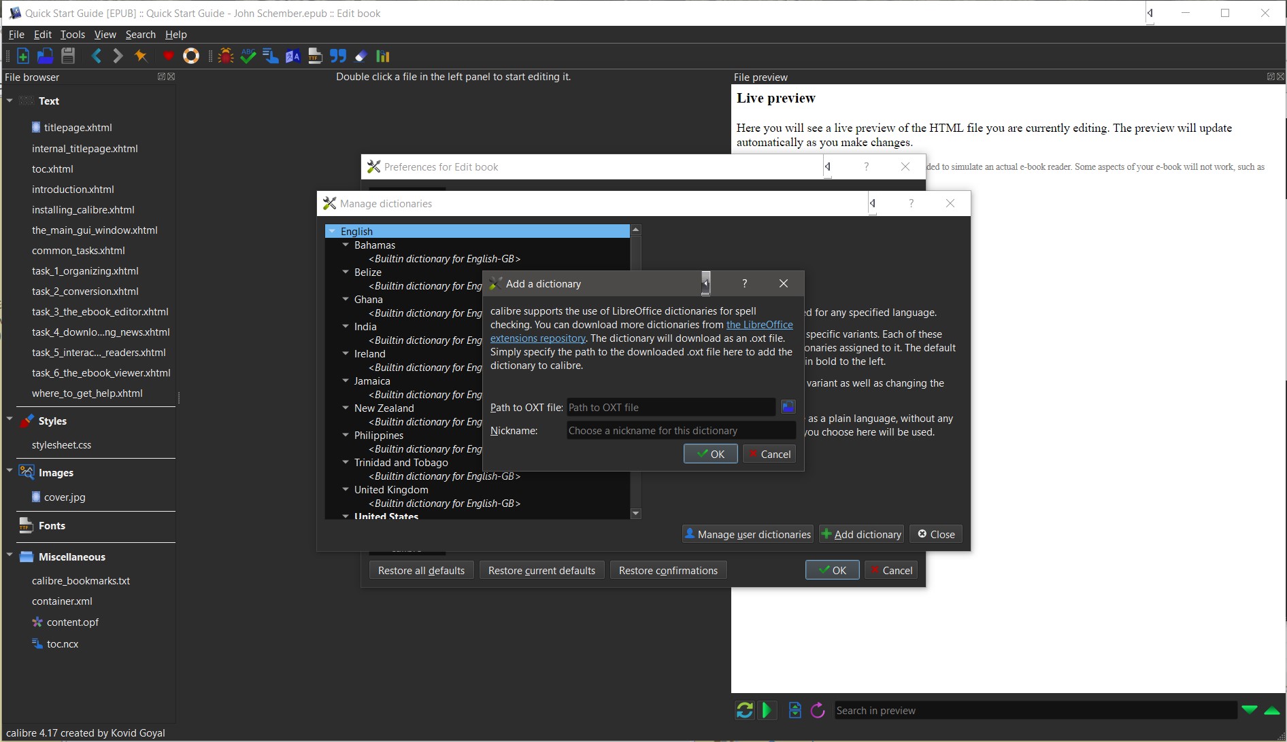The image size is (1287, 742).
Task: Click the Add dictionary button
Action: [861, 534]
